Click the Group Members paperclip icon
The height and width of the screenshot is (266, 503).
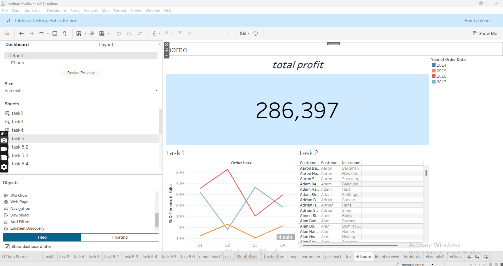166,33
